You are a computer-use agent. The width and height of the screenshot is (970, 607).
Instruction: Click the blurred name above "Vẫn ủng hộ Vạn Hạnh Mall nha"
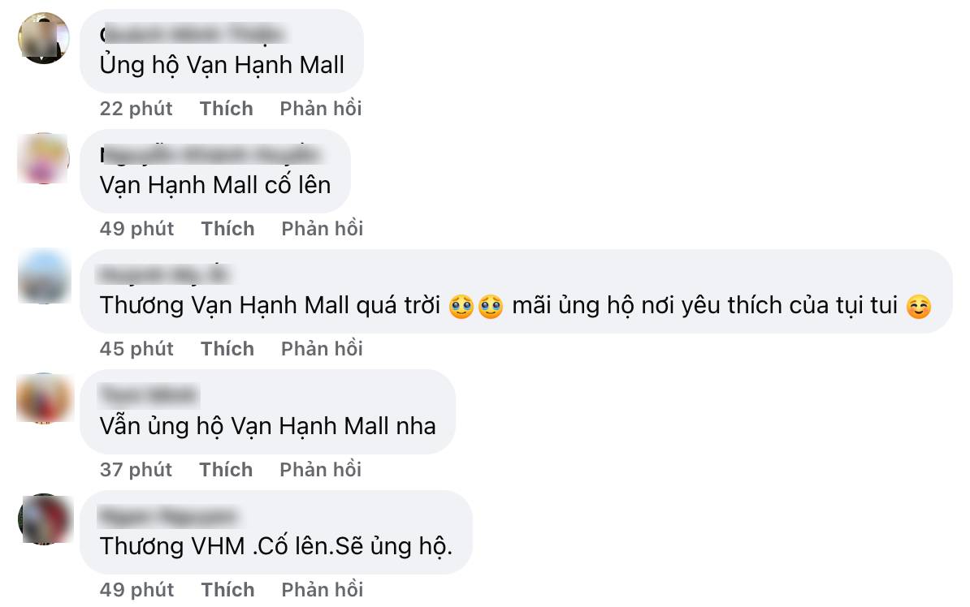coord(149,395)
